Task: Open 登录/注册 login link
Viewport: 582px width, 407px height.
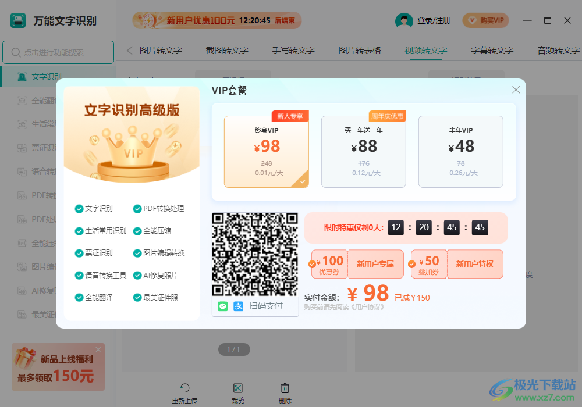Action: [x=434, y=20]
